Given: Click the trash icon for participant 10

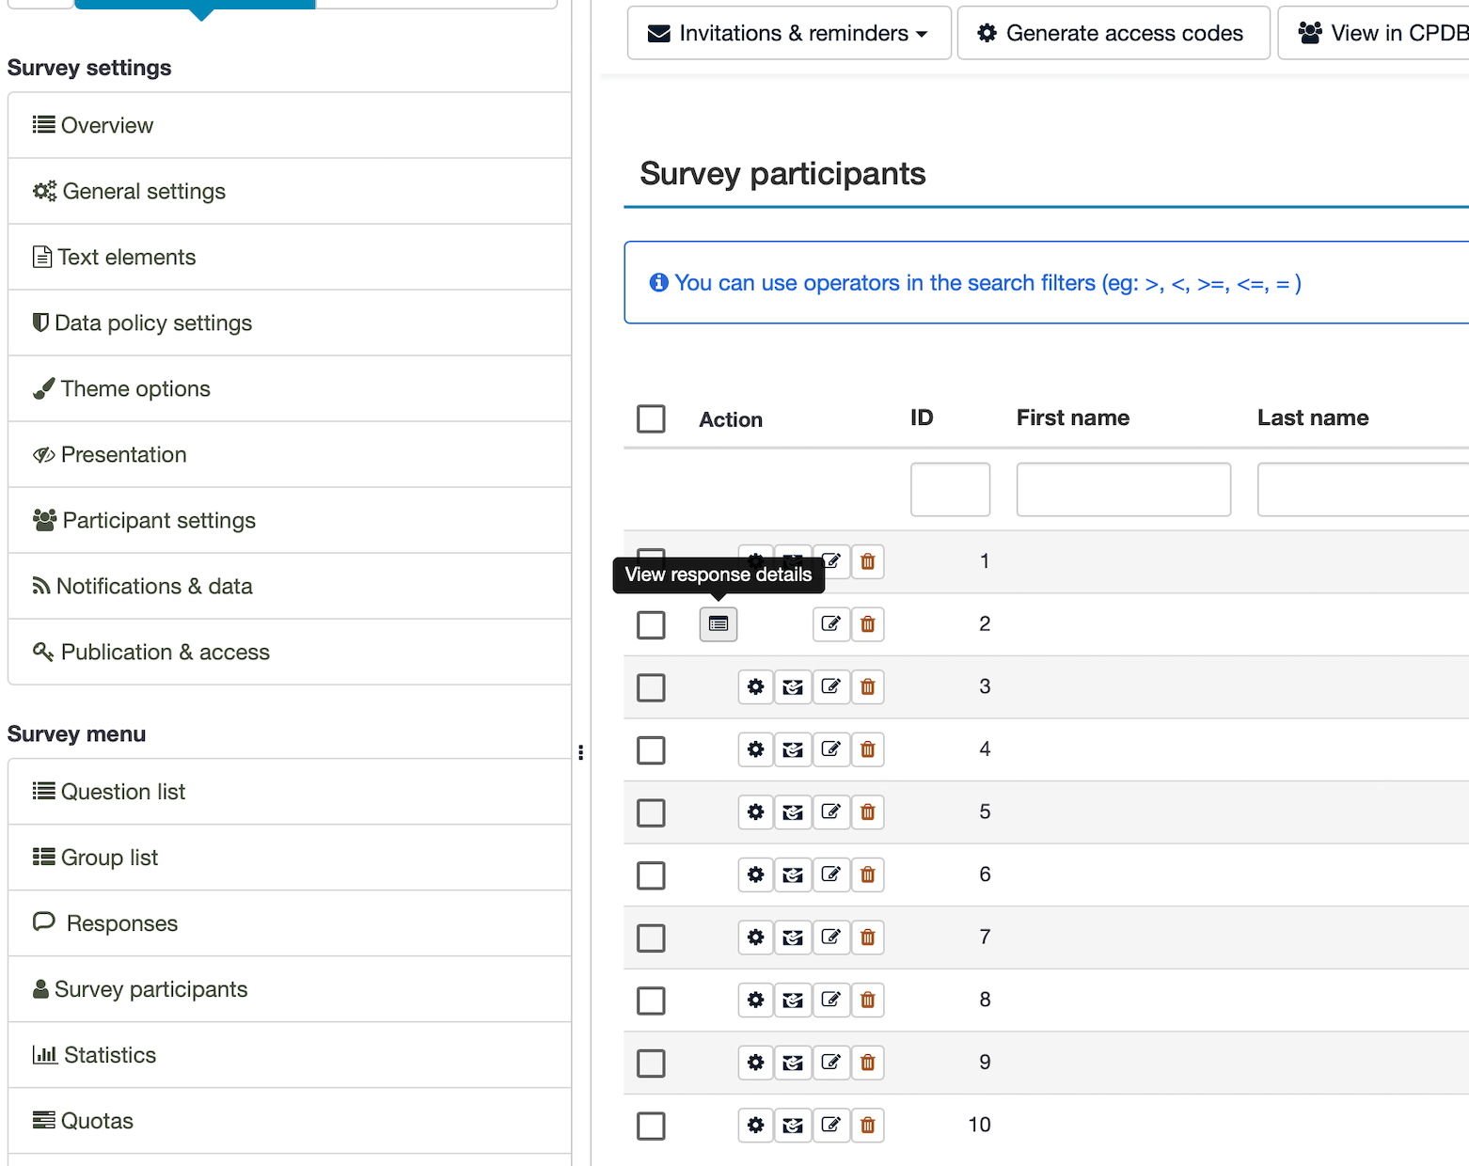Looking at the screenshot, I should 867,1126.
